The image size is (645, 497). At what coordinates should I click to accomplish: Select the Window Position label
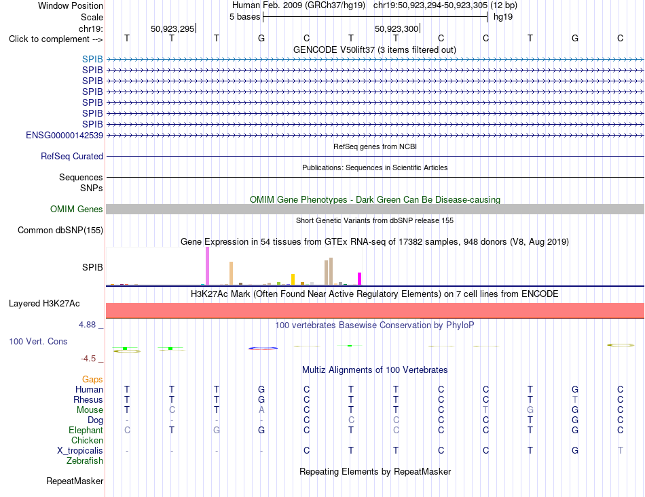[71, 5]
